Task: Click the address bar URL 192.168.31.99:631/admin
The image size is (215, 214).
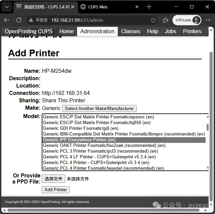Action: point(77,20)
